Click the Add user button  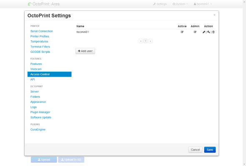(85, 51)
